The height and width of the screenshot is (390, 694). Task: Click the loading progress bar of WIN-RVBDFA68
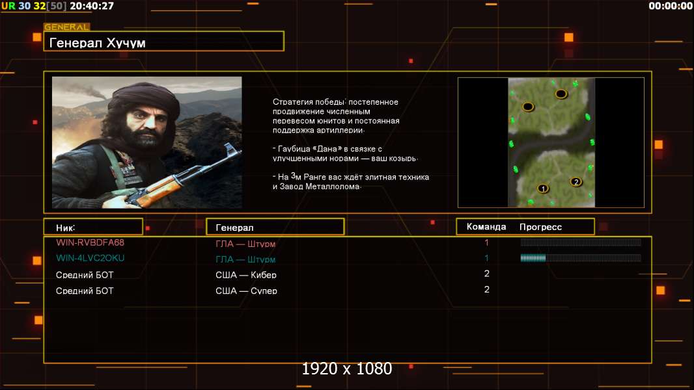581,242
